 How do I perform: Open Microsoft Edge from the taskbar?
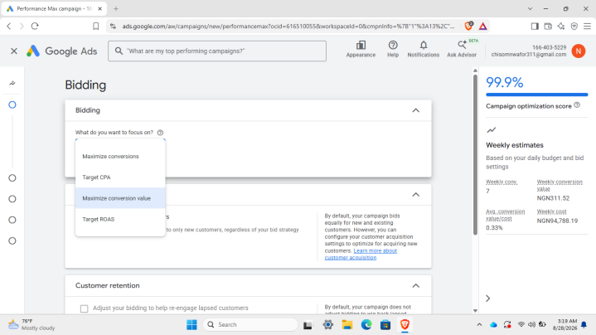366,325
